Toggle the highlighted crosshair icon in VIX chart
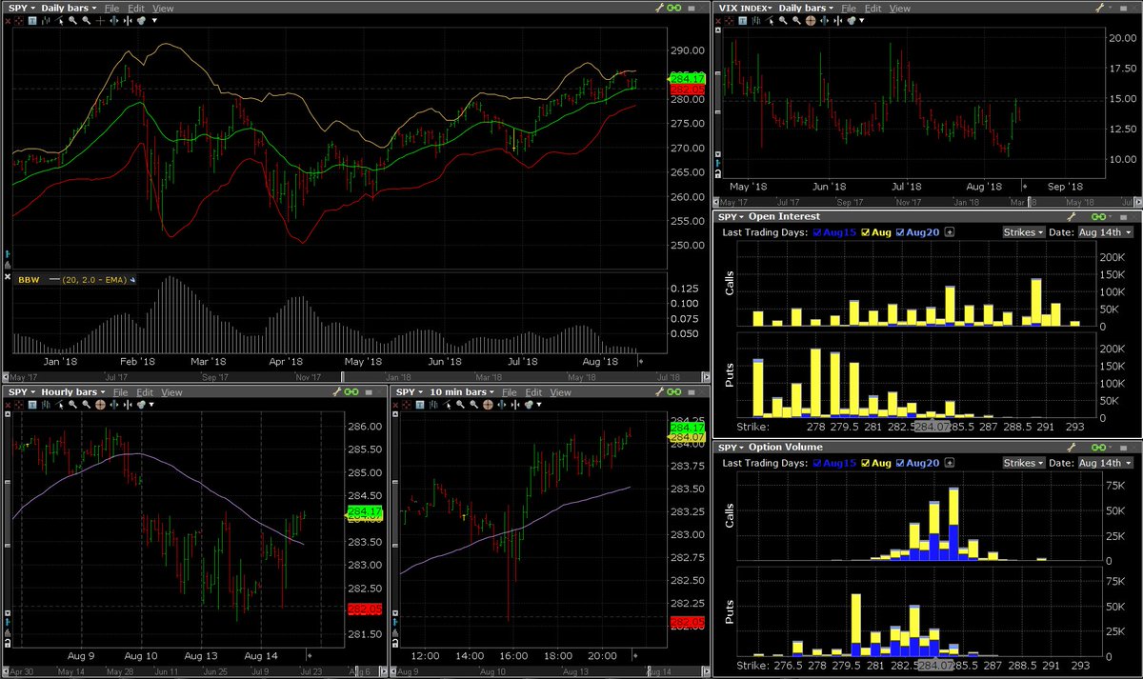The image size is (1143, 679). pyautogui.click(x=811, y=21)
